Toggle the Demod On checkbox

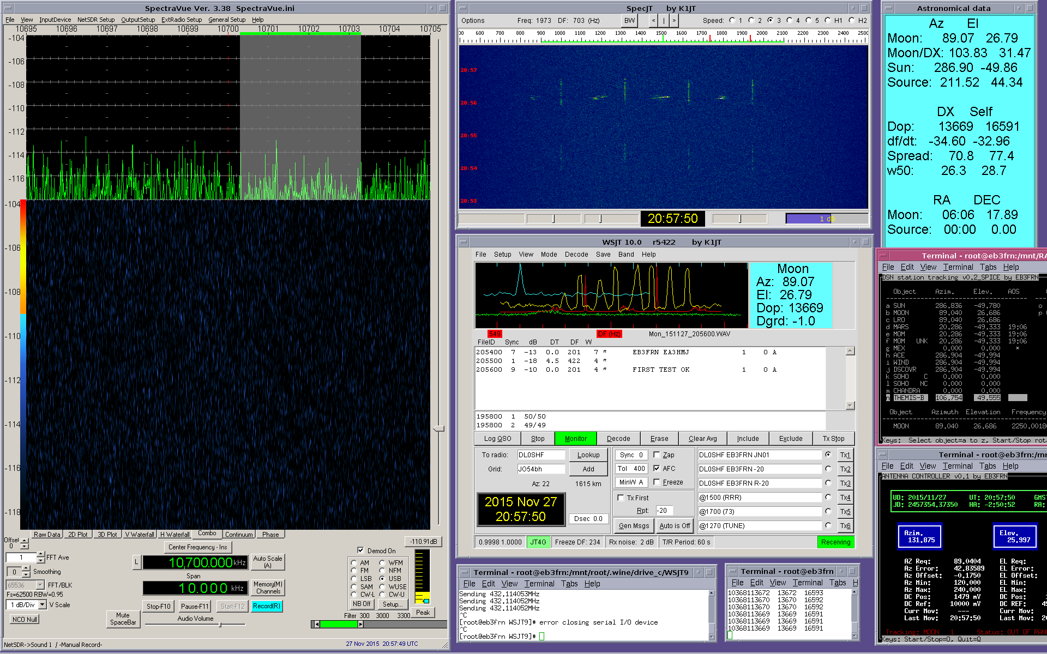(x=360, y=550)
